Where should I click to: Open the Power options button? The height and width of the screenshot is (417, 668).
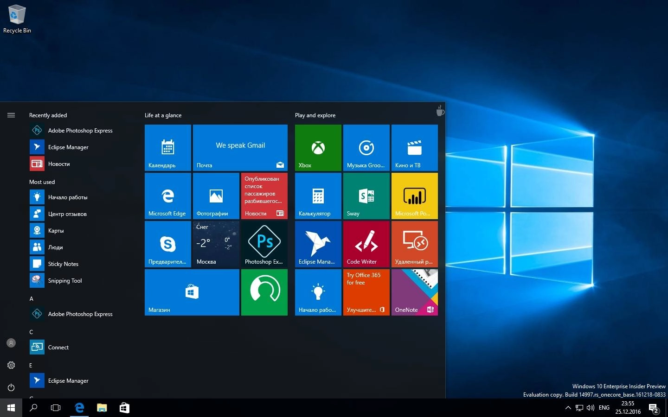[11, 387]
